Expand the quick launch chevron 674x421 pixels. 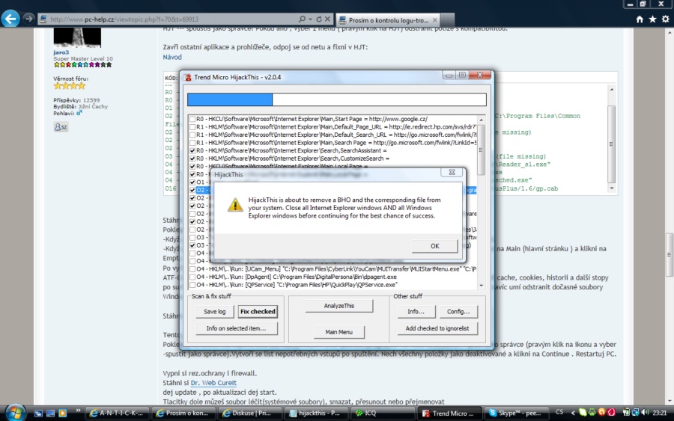(78, 411)
